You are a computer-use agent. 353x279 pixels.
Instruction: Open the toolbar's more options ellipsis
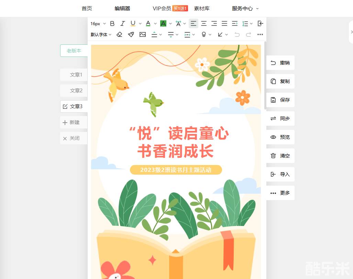pyautogui.click(x=260, y=34)
